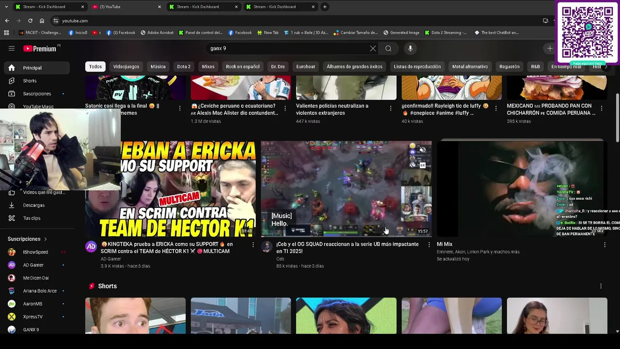Run the search with the magnifier icon
This screenshot has width=620, height=349.
(x=388, y=48)
